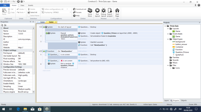Click the Export project icon
The height and width of the screenshot is (112, 201).
pos(110,10)
